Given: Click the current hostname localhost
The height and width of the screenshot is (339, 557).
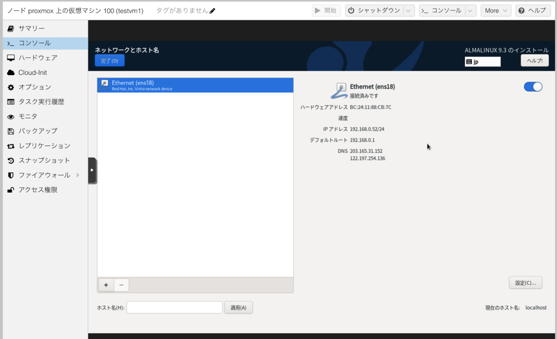Looking at the screenshot, I should coord(536,308).
